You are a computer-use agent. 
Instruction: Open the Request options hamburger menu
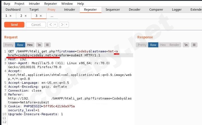click(47, 45)
